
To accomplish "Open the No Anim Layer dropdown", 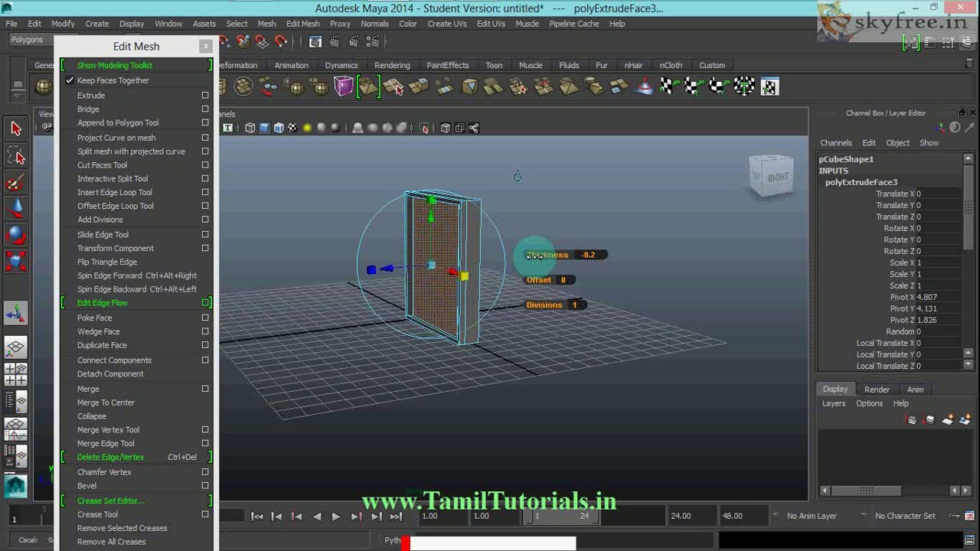I will point(812,516).
